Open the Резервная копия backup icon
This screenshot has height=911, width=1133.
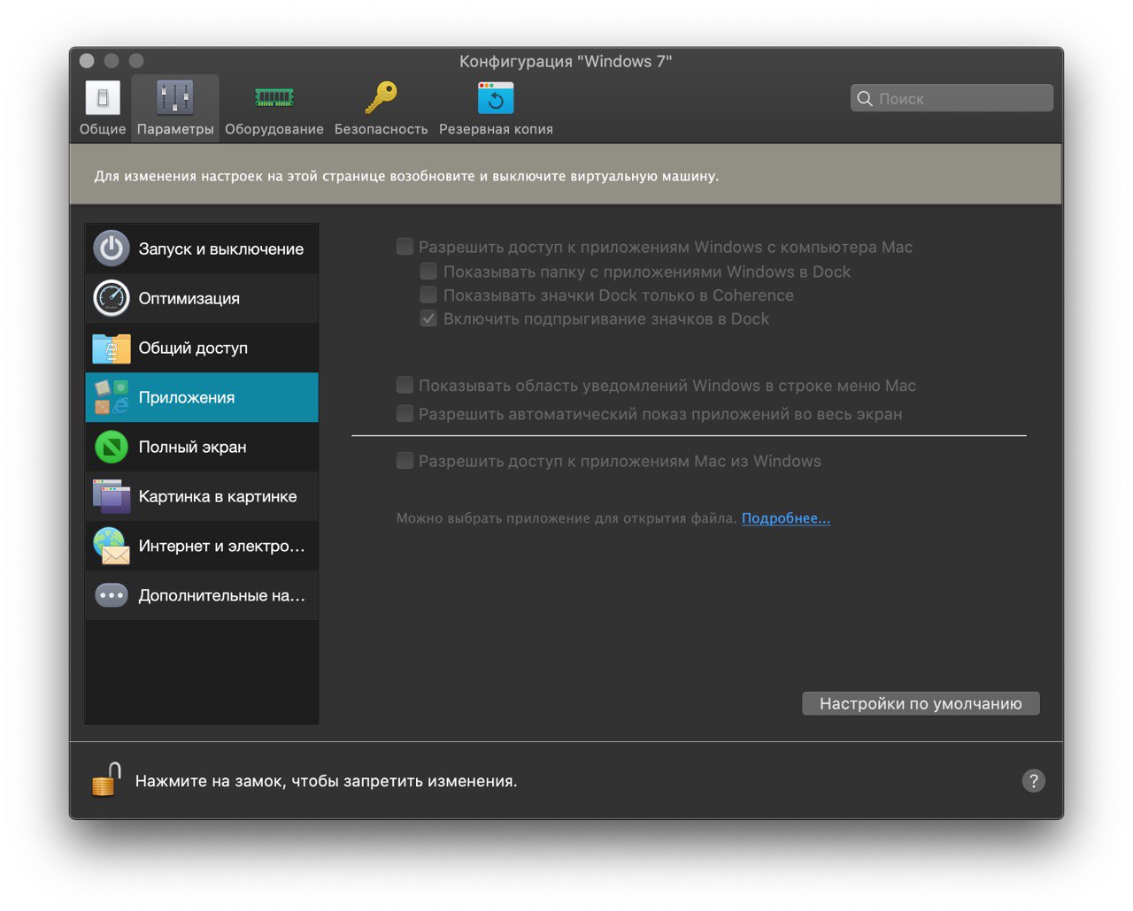(x=496, y=98)
